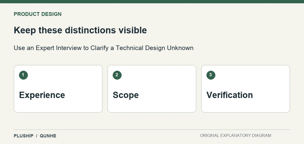Click the number 2 badge on Scope

click(x=117, y=75)
